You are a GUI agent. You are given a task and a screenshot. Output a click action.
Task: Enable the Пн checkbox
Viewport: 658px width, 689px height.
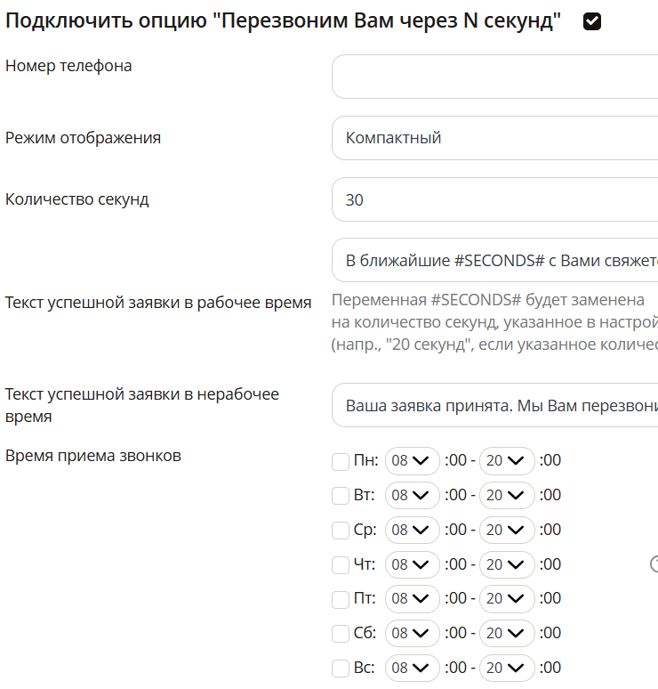[341, 462]
